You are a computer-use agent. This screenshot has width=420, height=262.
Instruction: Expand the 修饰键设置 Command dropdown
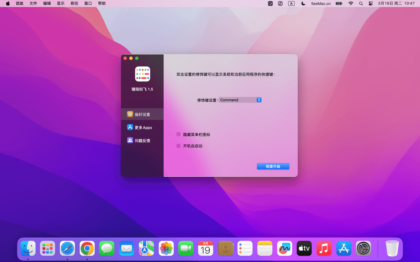coord(240,100)
